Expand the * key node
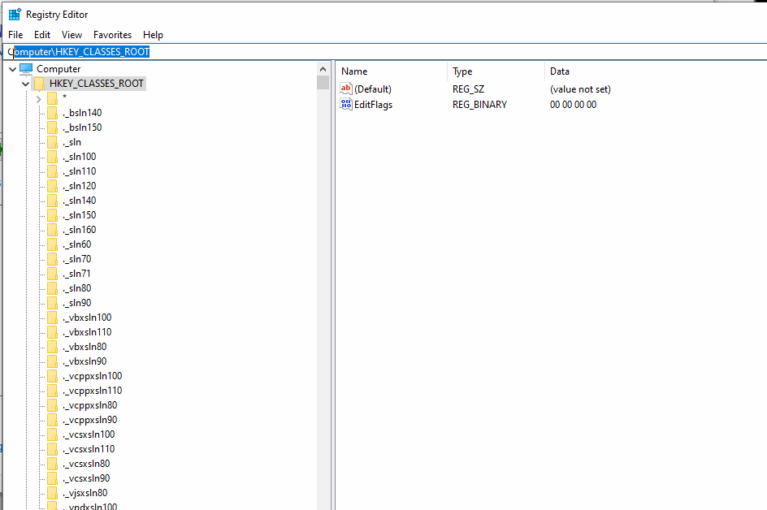The width and height of the screenshot is (767, 510). point(39,99)
